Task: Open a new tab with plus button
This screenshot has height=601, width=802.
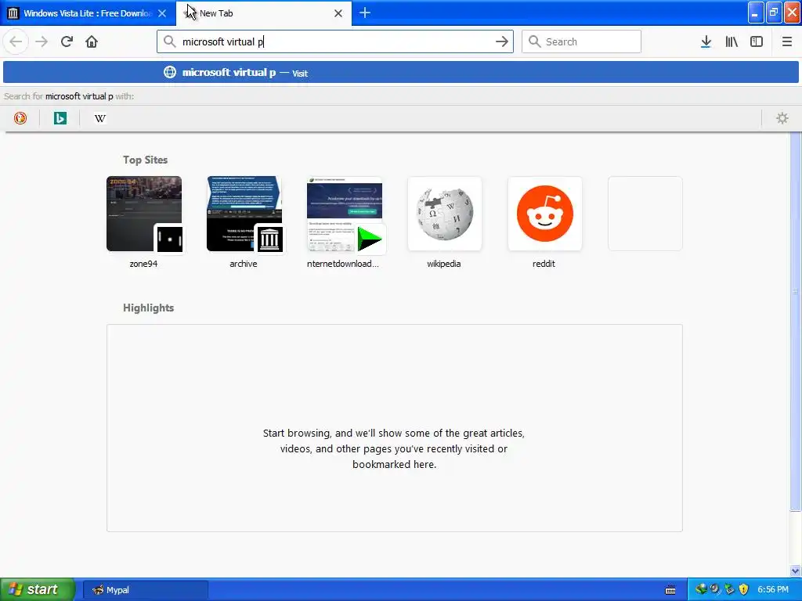Action: click(365, 13)
